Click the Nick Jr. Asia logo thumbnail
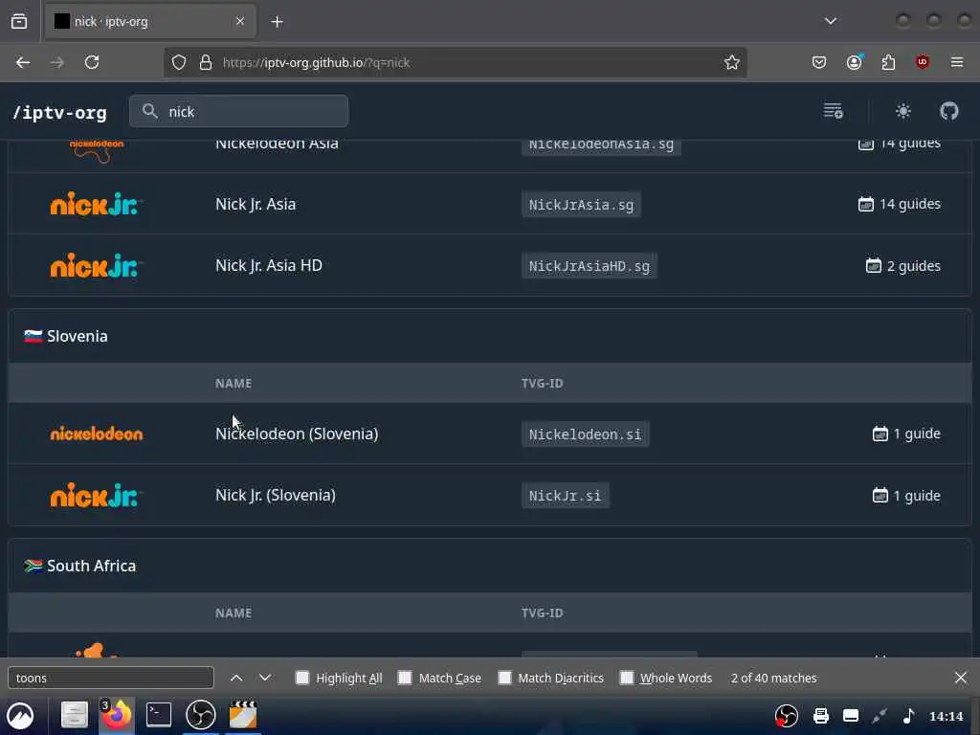980x735 pixels. point(97,204)
